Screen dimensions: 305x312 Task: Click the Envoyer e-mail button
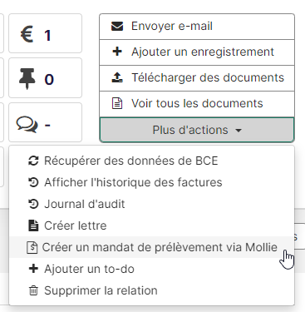pos(197,27)
